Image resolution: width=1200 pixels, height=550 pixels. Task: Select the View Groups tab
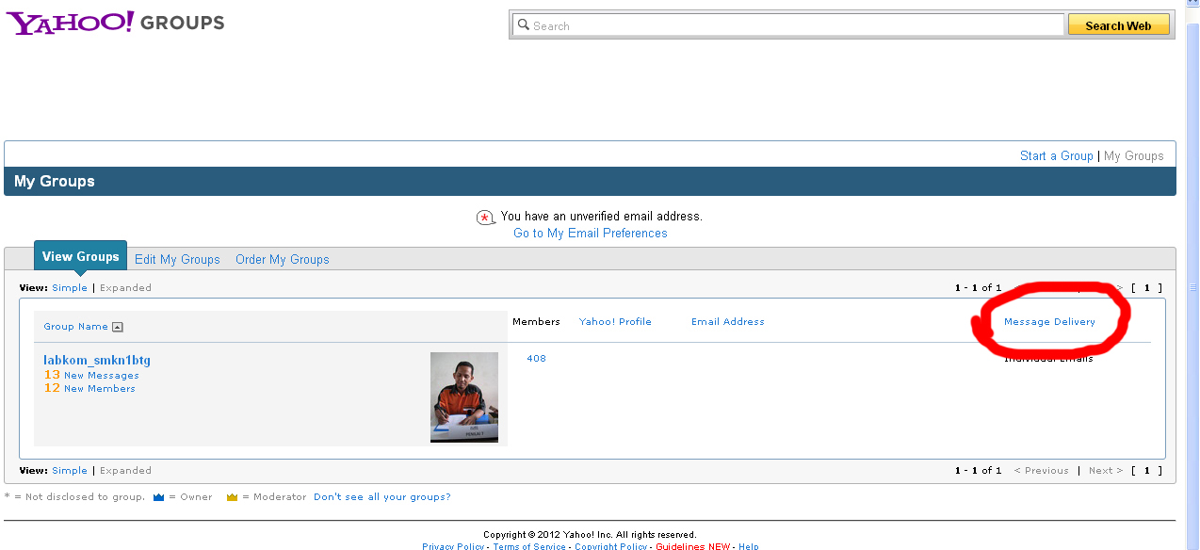(x=80, y=256)
